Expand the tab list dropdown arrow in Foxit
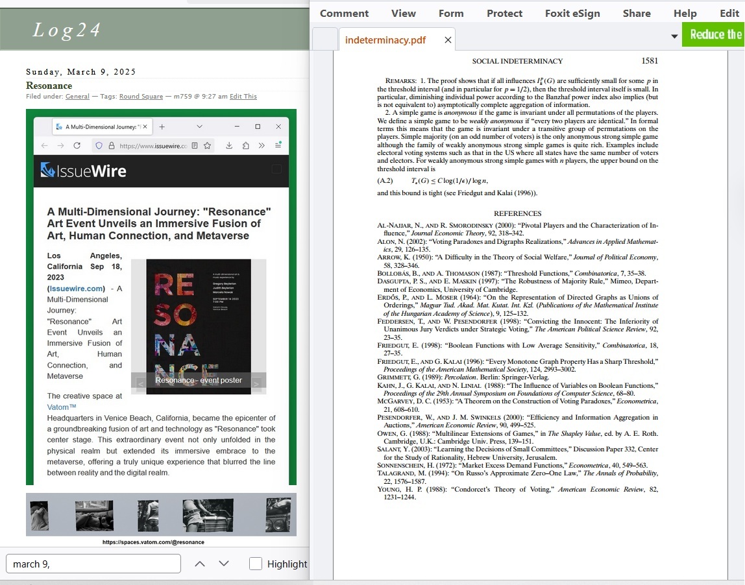745x585 pixels. point(674,36)
